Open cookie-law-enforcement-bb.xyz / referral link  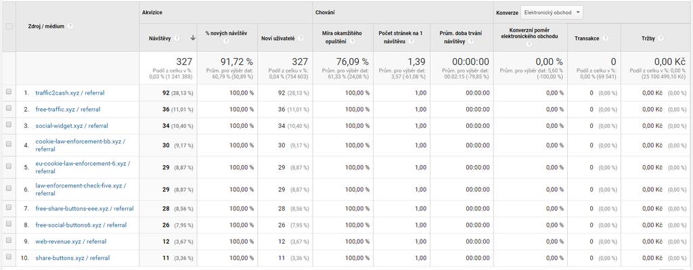[81, 145]
